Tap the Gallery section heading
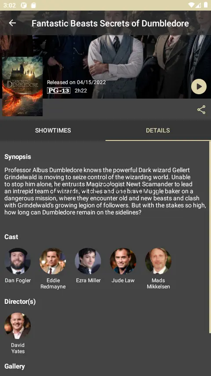The height and width of the screenshot is (376, 211). (15, 366)
